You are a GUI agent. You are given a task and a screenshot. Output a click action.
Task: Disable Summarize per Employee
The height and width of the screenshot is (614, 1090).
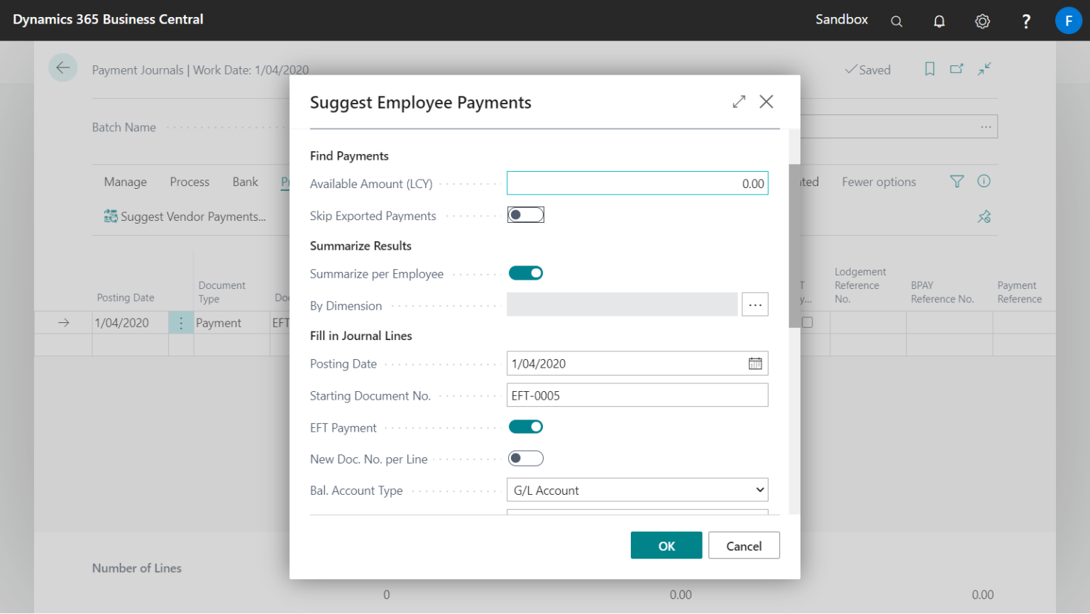pos(525,273)
